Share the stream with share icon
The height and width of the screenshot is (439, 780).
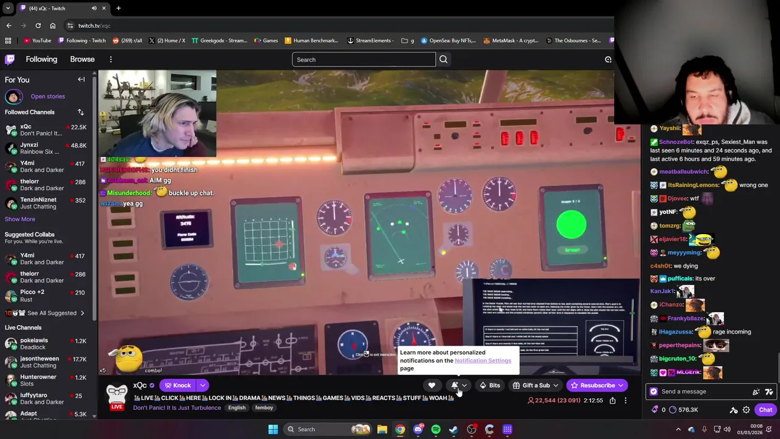click(x=612, y=401)
